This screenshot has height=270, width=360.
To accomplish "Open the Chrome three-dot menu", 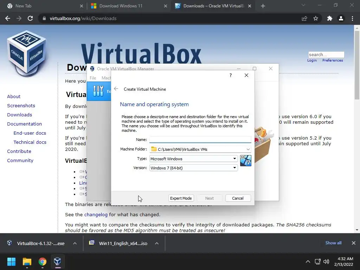I will point(352,18).
